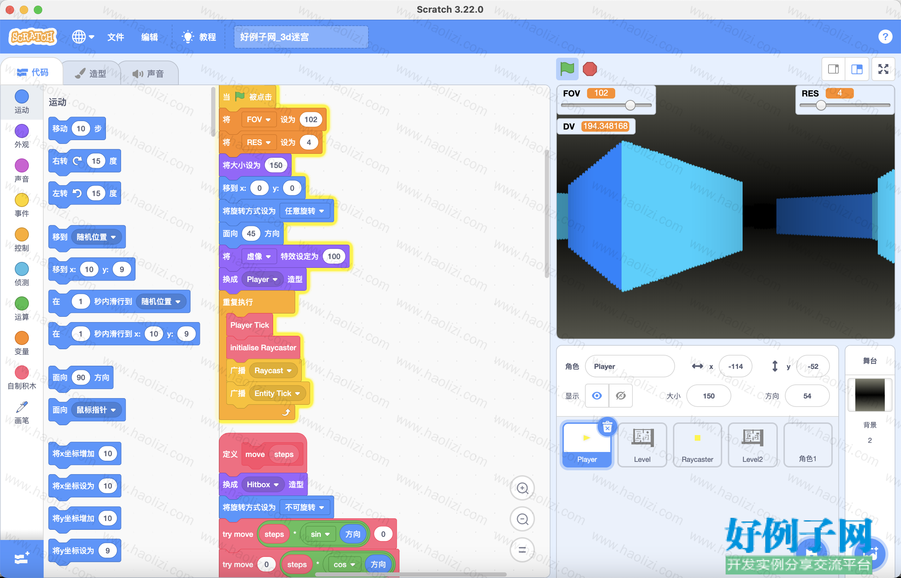The width and height of the screenshot is (901, 578).
Task: Select the Raycaster sprite thumbnail
Action: 697,445
